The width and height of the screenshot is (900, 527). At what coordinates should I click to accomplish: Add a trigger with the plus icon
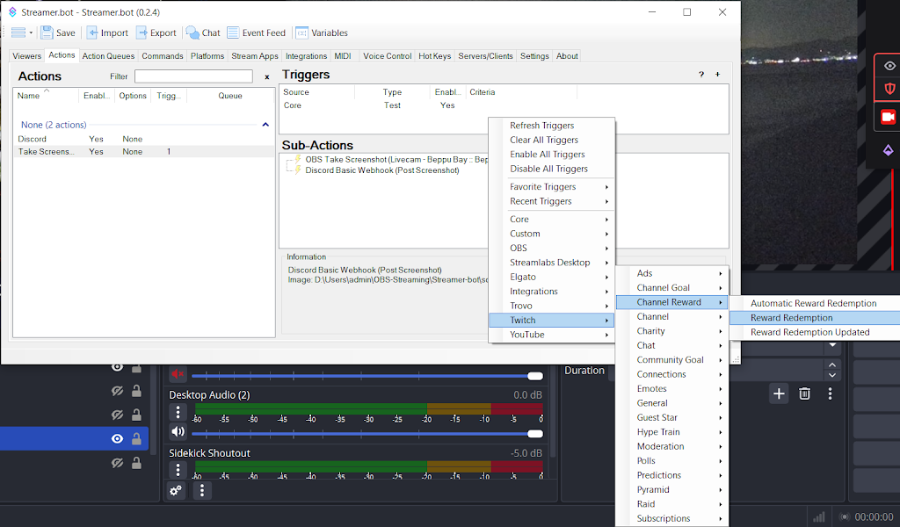[717, 76]
